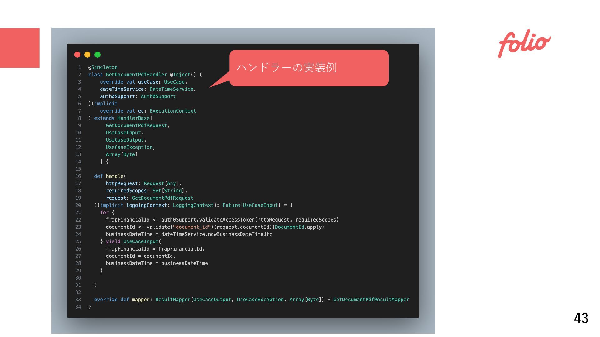The width and height of the screenshot is (600, 337).
Task: Click HandlerBase on line 8
Action: tap(133, 118)
